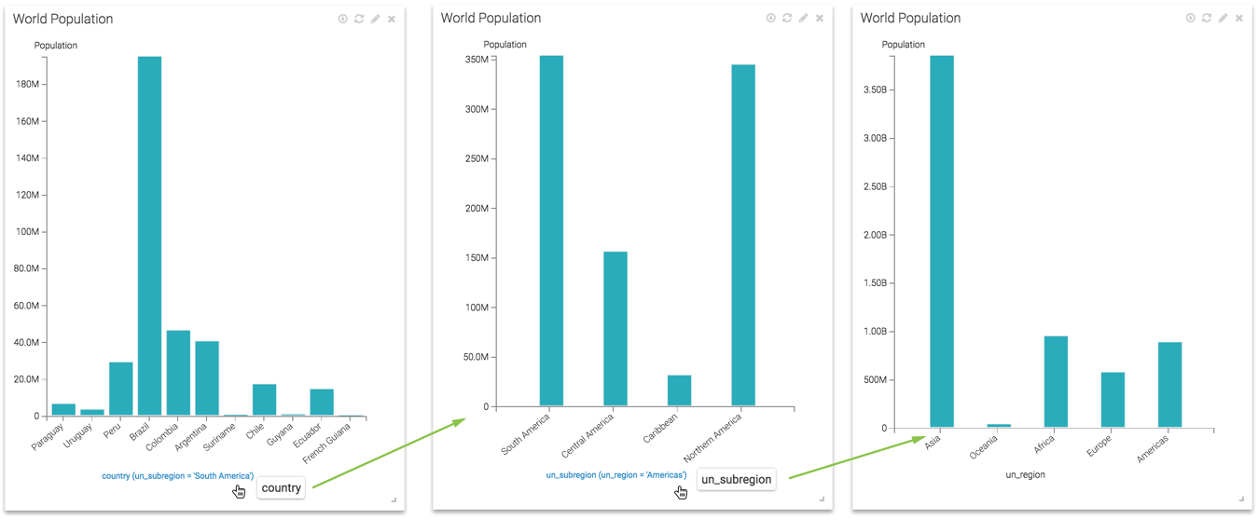The width and height of the screenshot is (1258, 520).
Task: Click the Northern America bar
Action: pyautogui.click(x=743, y=235)
